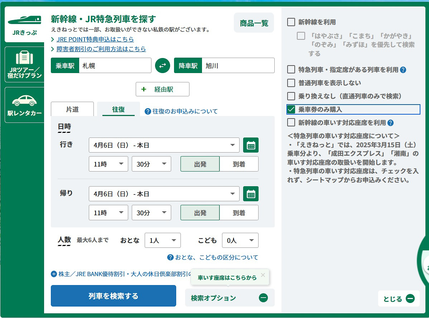Screen dimensions: 429x318
Task: Open the calendar for the 帰り date
Action: pyautogui.click(x=251, y=194)
